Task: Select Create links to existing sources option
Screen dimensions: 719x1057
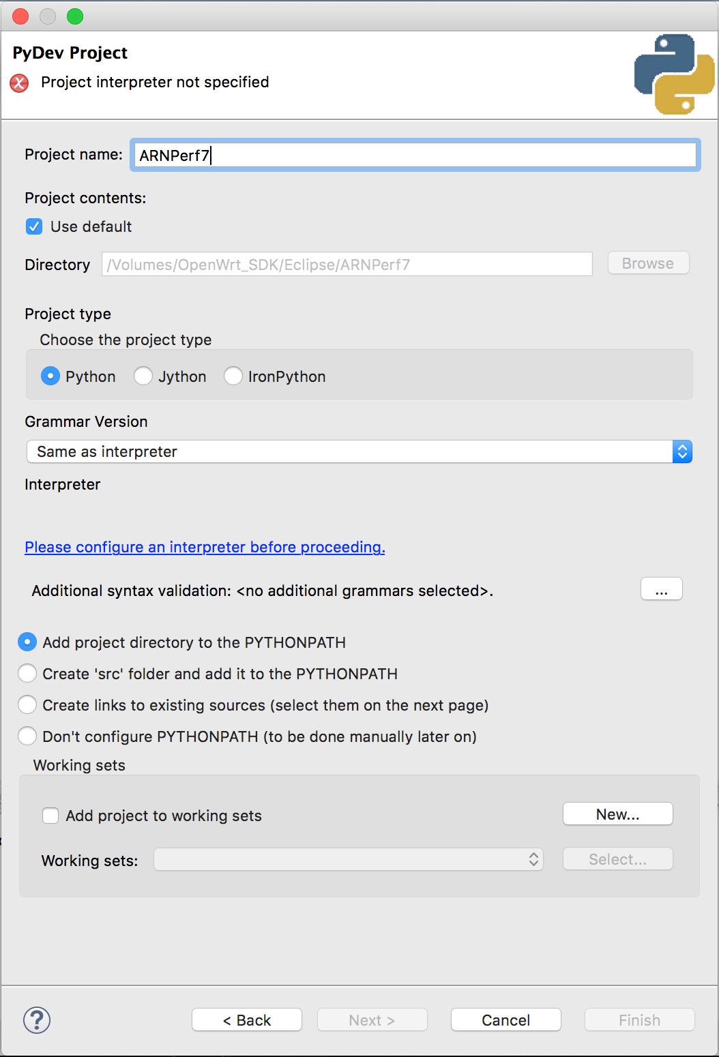Action: tap(27, 705)
